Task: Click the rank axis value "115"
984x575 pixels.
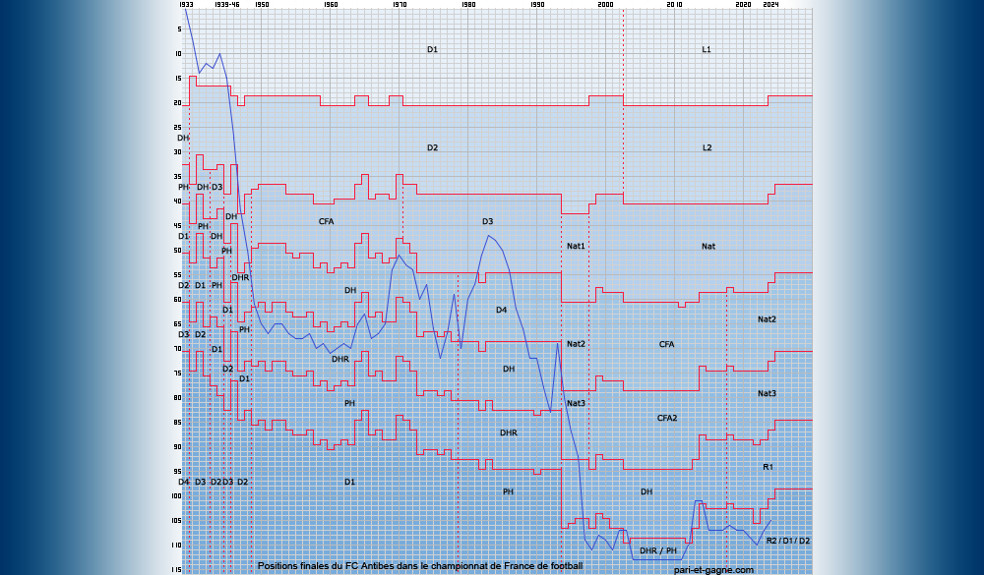Action: (177, 569)
